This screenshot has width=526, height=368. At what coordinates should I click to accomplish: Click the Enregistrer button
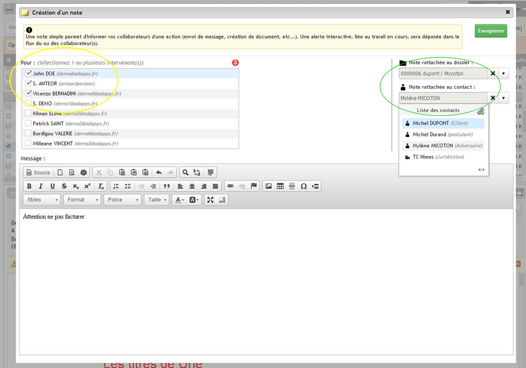coord(491,31)
